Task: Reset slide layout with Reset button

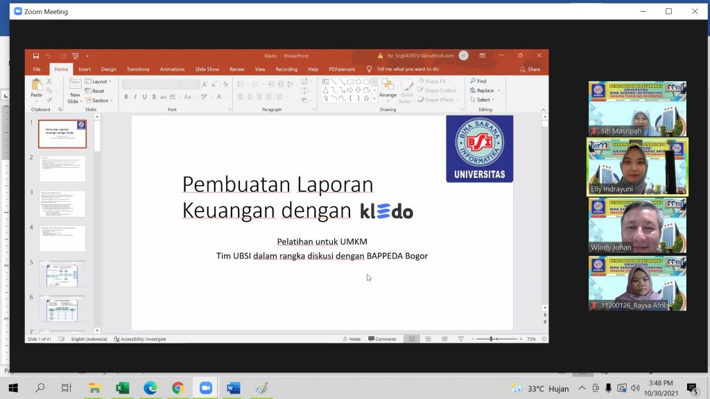Action: click(x=94, y=91)
